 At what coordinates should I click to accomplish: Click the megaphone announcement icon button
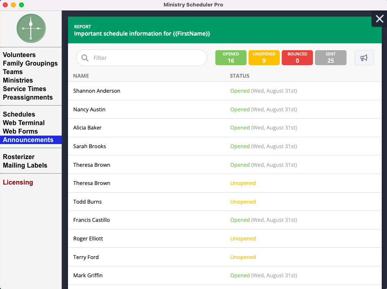(x=364, y=58)
